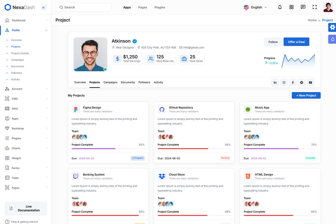Click the Offer a Deal button
The image size is (336, 224).
point(296,42)
